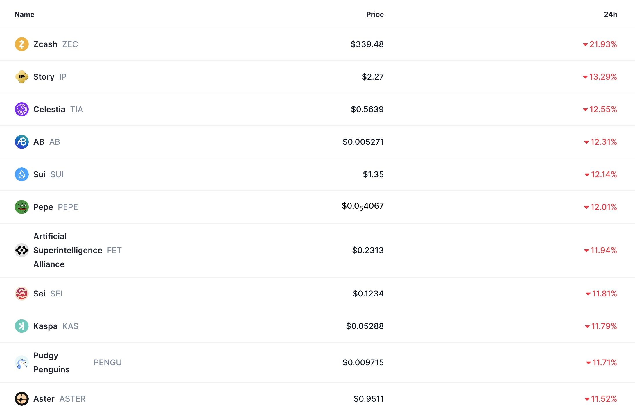Open the Pudgy Penguins name link
This screenshot has height=413, width=635.
coord(51,362)
